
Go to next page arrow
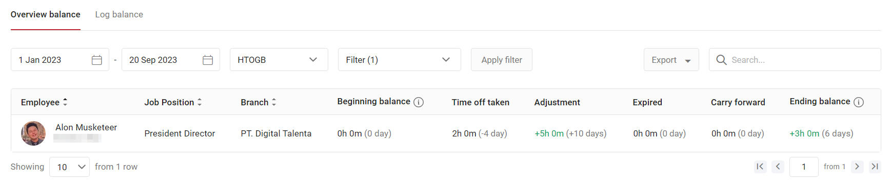(x=857, y=167)
